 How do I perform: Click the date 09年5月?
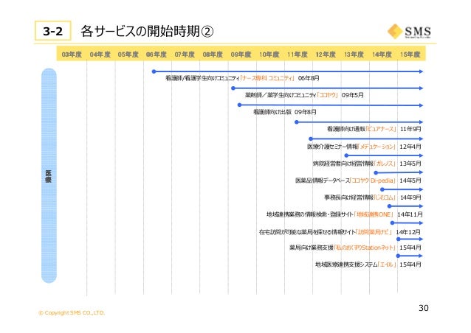click(x=353, y=95)
